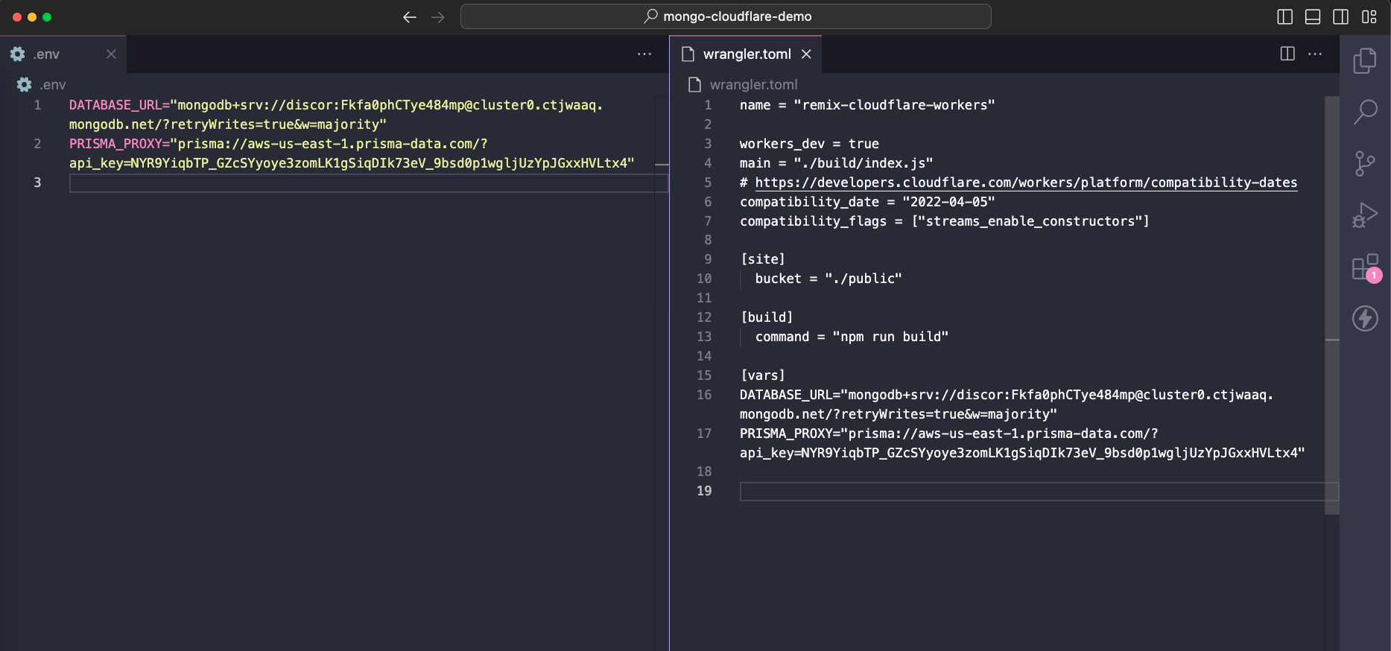The image size is (1391, 651).
Task: Open the Cloudflare compatibility-dates link
Action: point(1026,182)
